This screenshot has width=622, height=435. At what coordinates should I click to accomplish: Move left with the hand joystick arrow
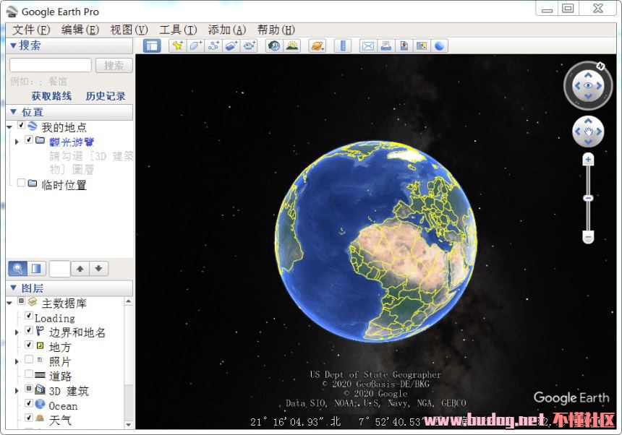tap(578, 132)
